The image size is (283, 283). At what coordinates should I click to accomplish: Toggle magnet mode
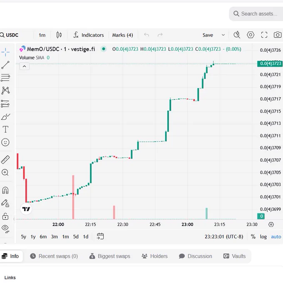(5, 190)
